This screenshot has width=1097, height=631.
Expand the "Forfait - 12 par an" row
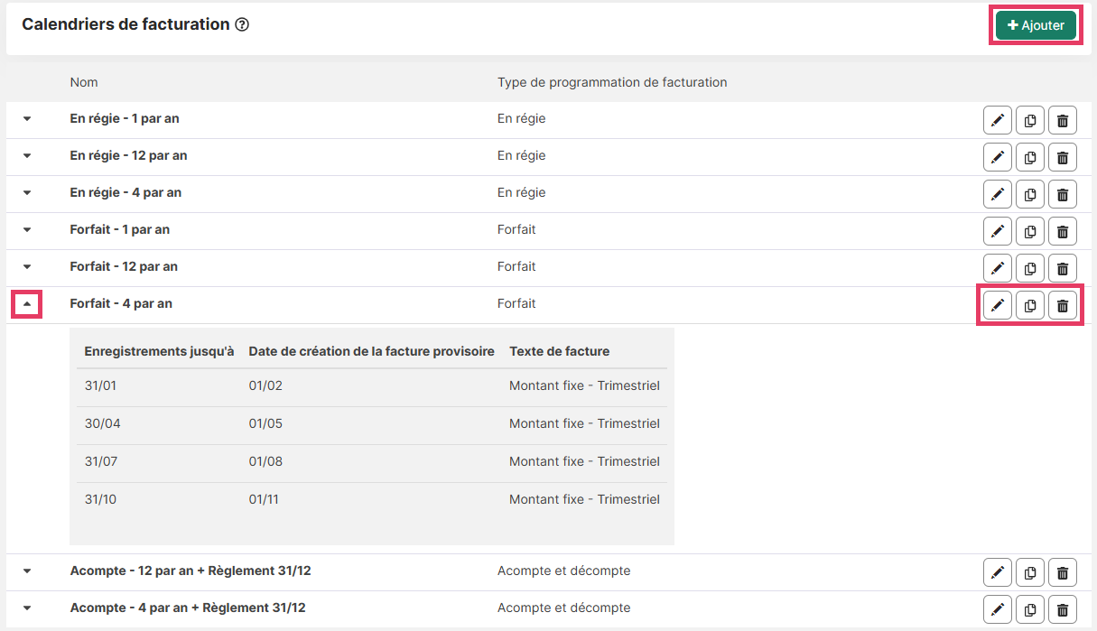pyautogui.click(x=27, y=267)
